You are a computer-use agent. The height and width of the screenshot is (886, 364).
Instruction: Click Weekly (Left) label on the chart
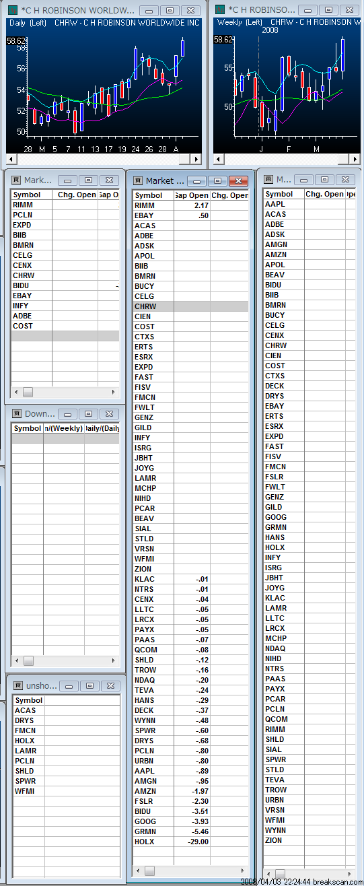click(x=240, y=22)
